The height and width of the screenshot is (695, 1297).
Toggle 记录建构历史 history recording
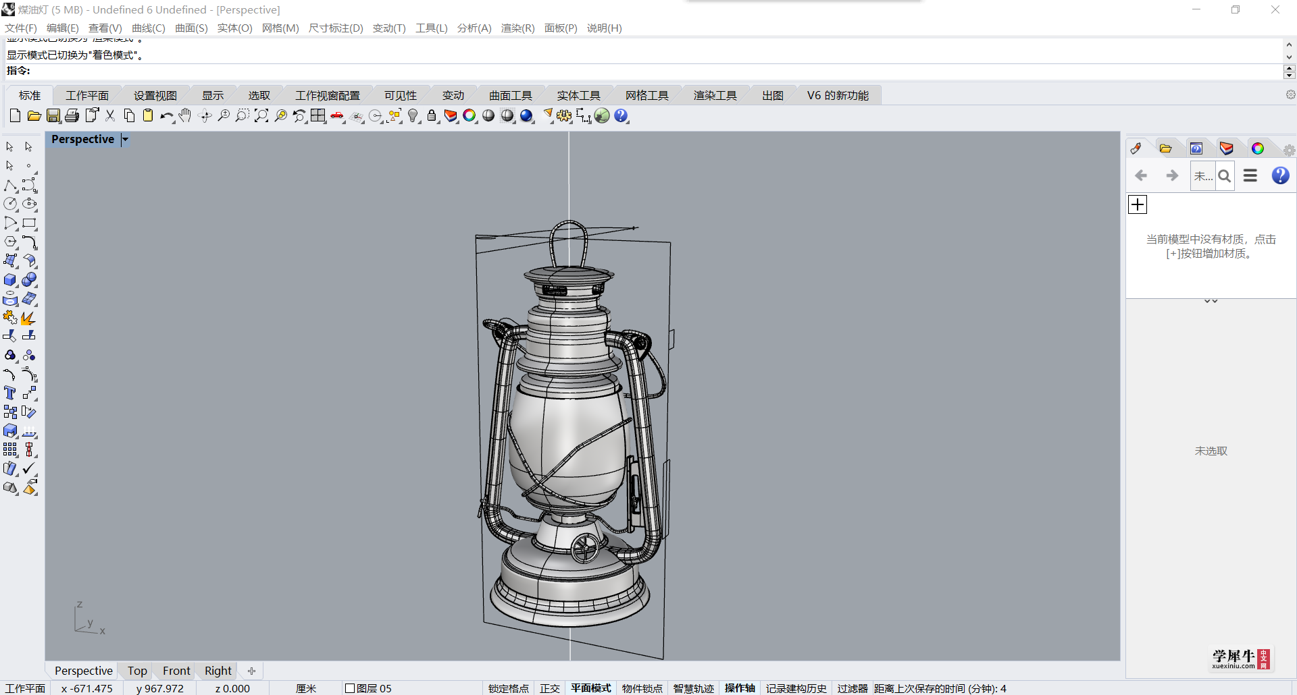tap(796, 688)
